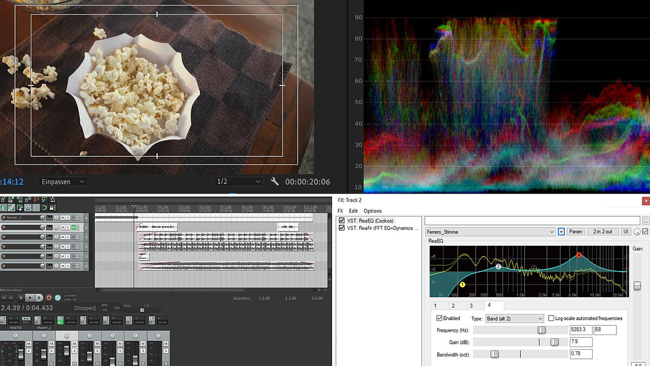Viewport: 650px width, 366px height.
Task: Solo the Master_1 track in the track panel
Action: point(68,217)
